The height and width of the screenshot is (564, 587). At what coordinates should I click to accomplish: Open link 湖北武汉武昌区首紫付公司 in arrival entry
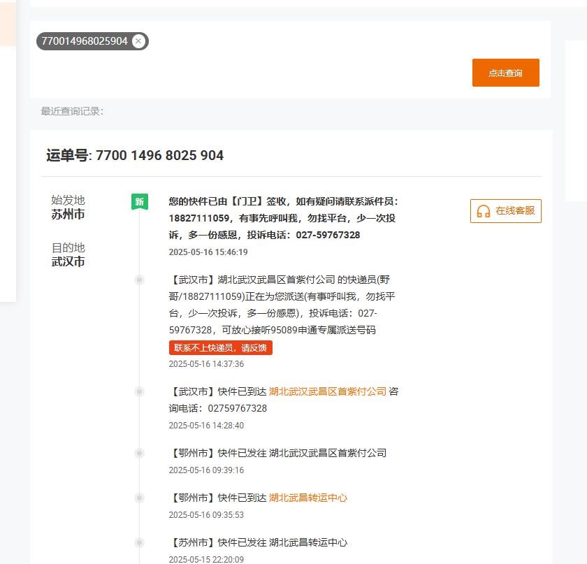click(x=327, y=391)
